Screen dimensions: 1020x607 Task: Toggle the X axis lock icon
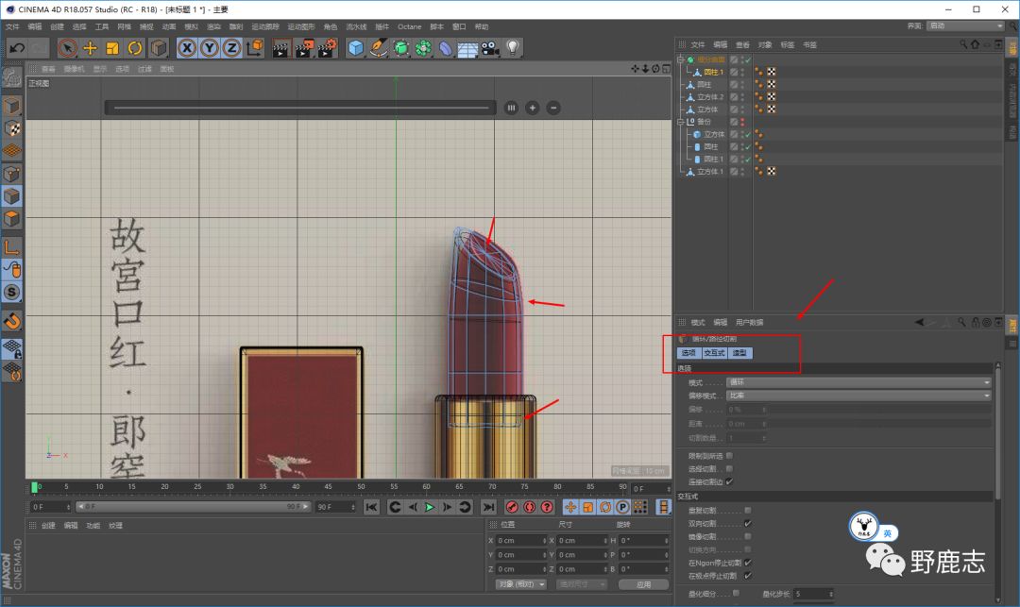click(187, 47)
